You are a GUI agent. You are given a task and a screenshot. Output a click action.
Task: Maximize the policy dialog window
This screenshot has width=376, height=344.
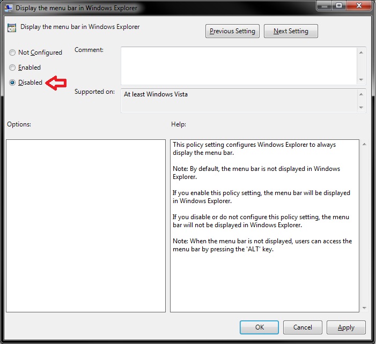(x=339, y=5)
